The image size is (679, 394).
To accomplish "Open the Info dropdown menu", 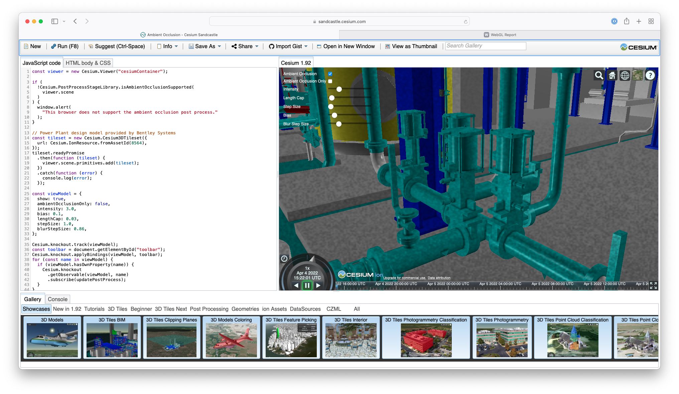I will (167, 46).
